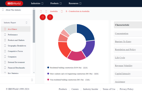This screenshot has width=142, height=94.
Task: Click the second breadcrumb icon
Action: click(46, 11)
